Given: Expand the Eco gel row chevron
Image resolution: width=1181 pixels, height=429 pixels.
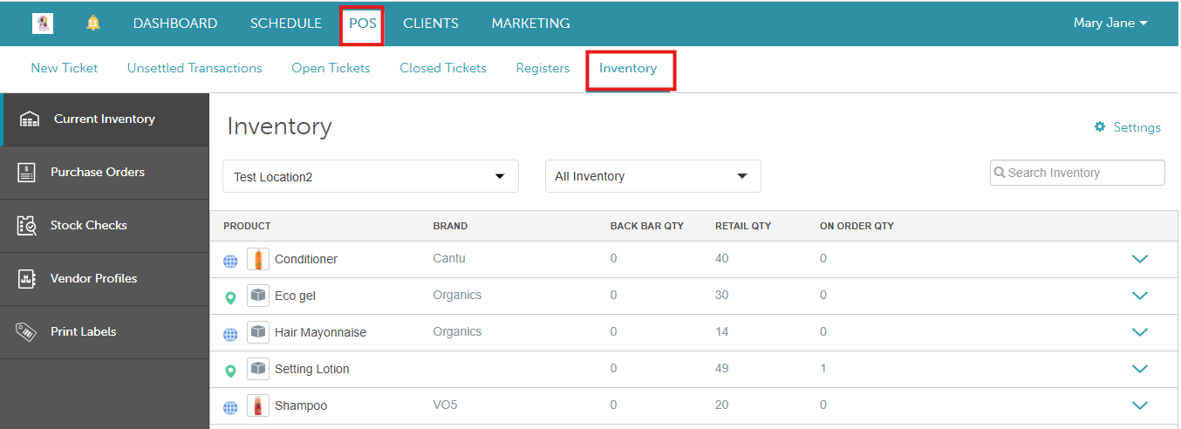Looking at the screenshot, I should coord(1139,296).
